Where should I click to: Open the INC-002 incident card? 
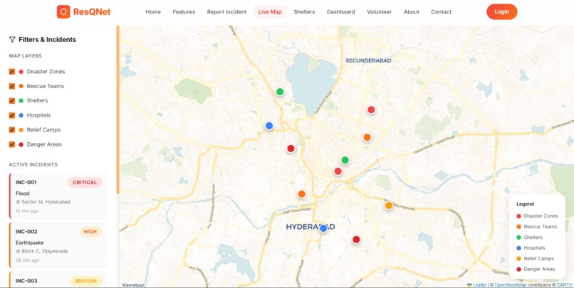(58, 245)
